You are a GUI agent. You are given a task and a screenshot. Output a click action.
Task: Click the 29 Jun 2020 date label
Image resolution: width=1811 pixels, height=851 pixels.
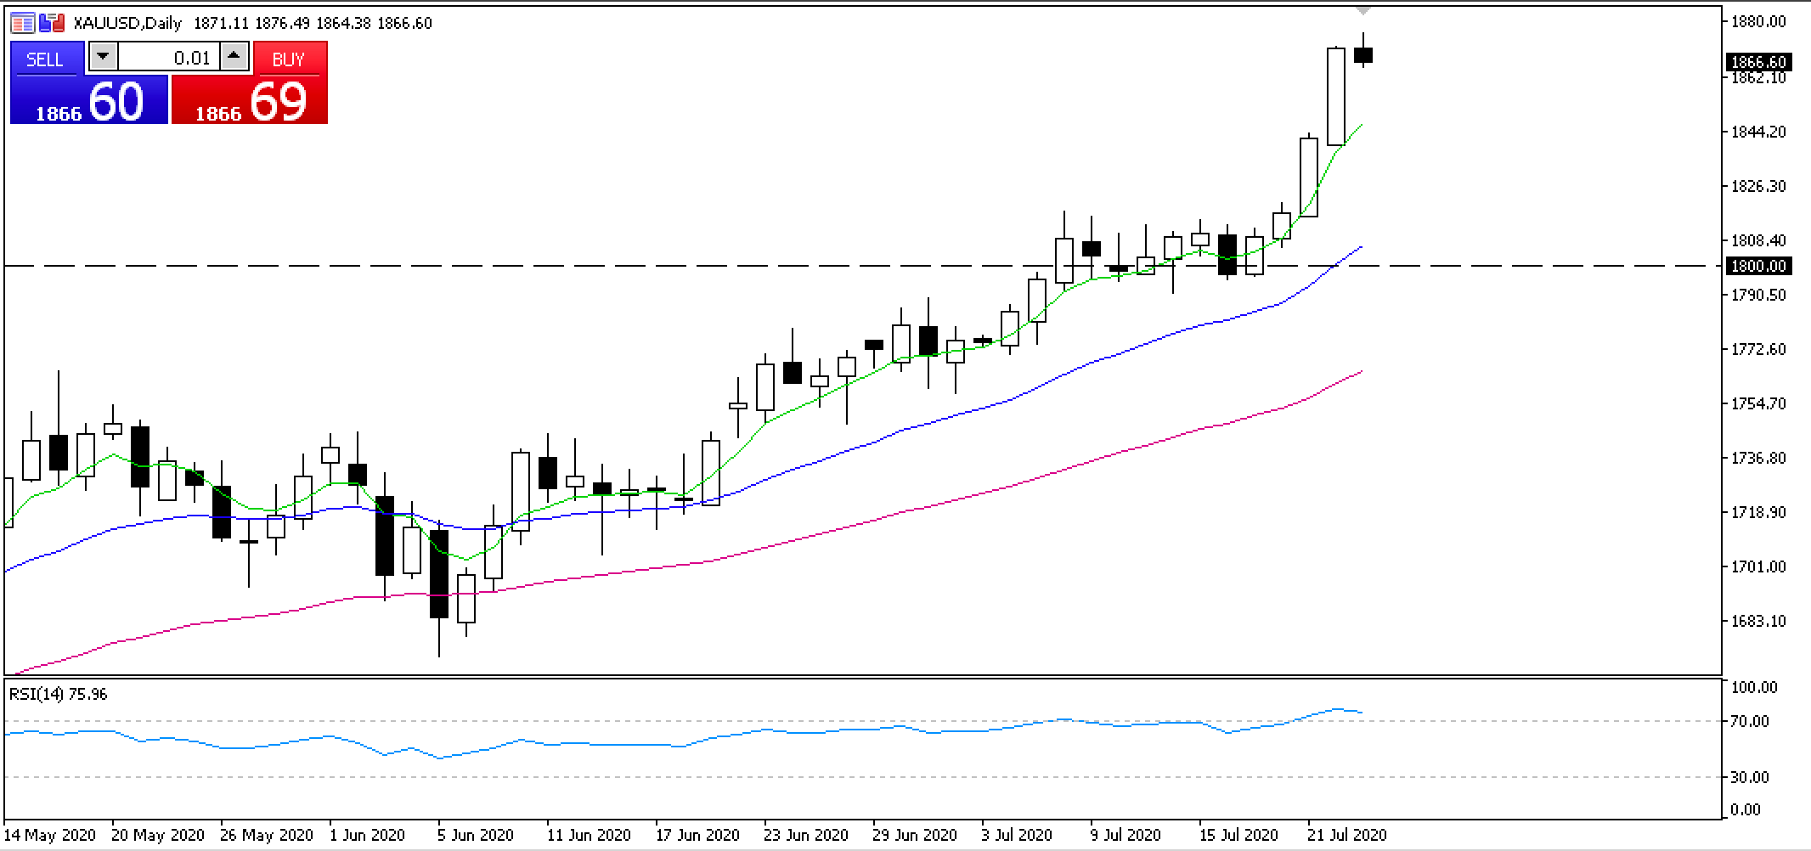[x=914, y=835]
